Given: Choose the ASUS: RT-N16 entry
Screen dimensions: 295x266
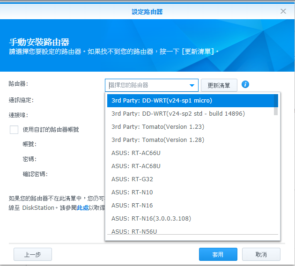Looking at the screenshot, I should (x=192, y=206).
